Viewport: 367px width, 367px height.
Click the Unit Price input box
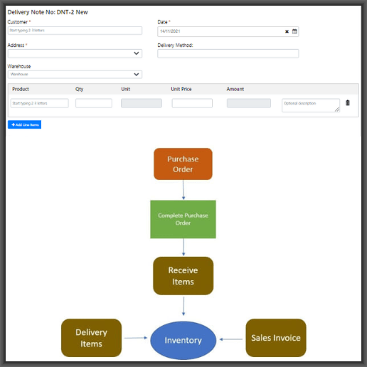point(192,103)
